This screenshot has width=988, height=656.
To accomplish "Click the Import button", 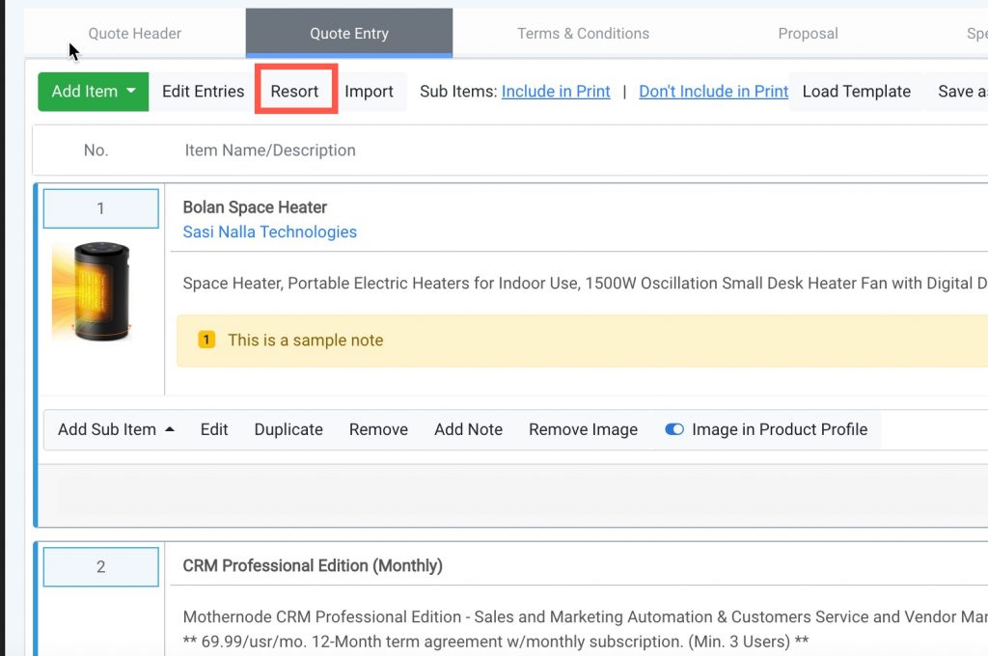I will pyautogui.click(x=370, y=92).
